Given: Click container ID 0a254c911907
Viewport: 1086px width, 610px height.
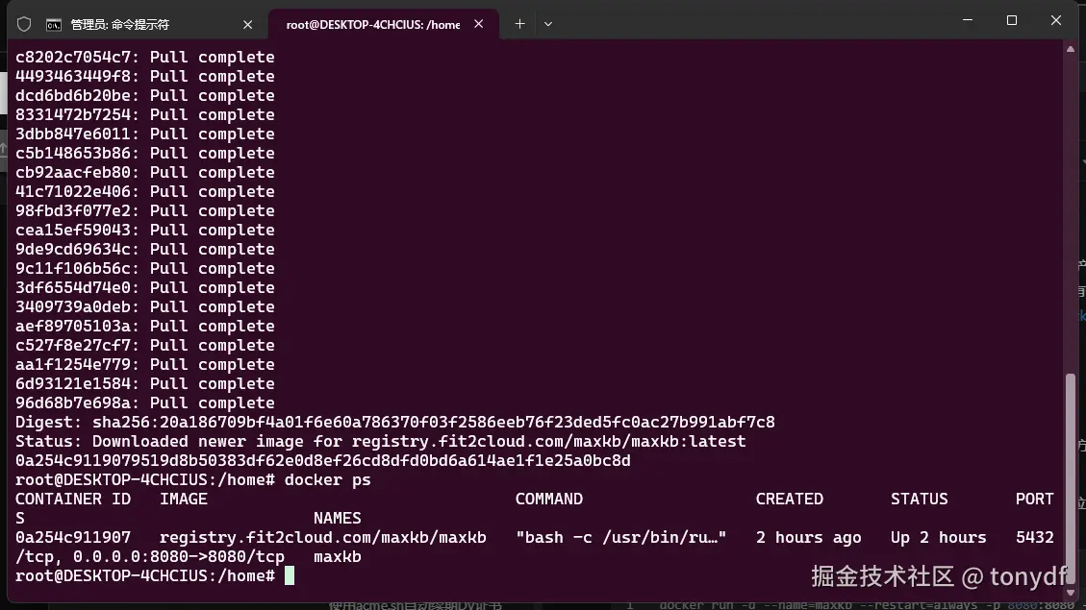Looking at the screenshot, I should (x=73, y=537).
